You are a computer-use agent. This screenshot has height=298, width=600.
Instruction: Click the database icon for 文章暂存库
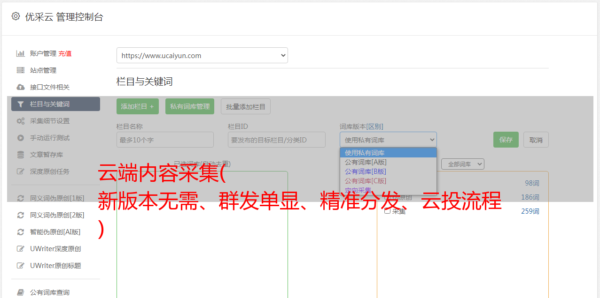click(21, 155)
